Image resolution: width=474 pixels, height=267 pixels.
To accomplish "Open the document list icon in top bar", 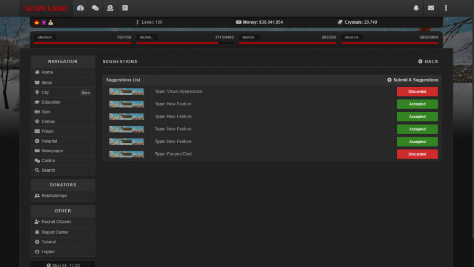I will [125, 8].
